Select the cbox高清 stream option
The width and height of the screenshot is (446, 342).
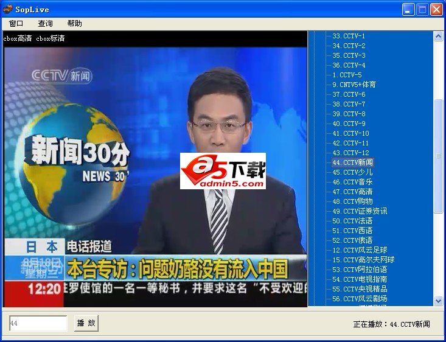(18, 38)
